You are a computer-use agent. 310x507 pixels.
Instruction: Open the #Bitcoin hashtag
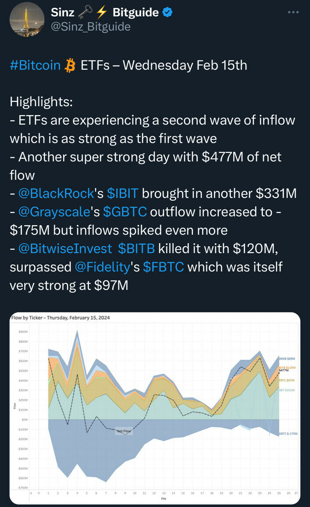(35, 66)
